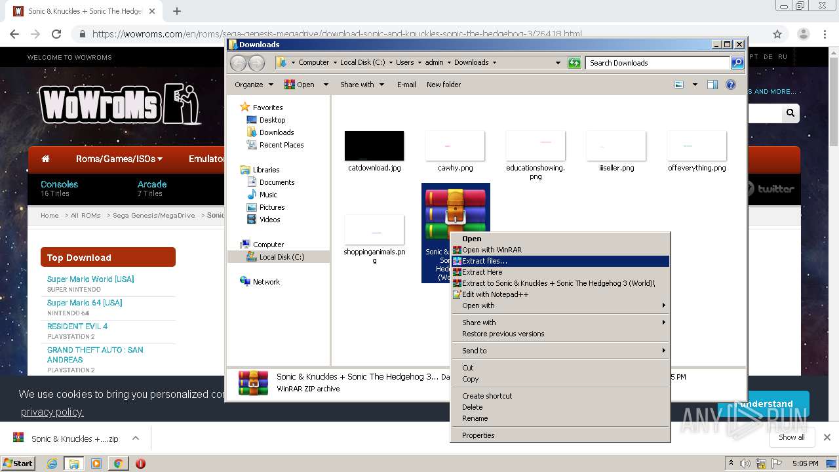Screen dimensions: 839x472
Task: Click Consoles link on website
Action: (x=59, y=184)
